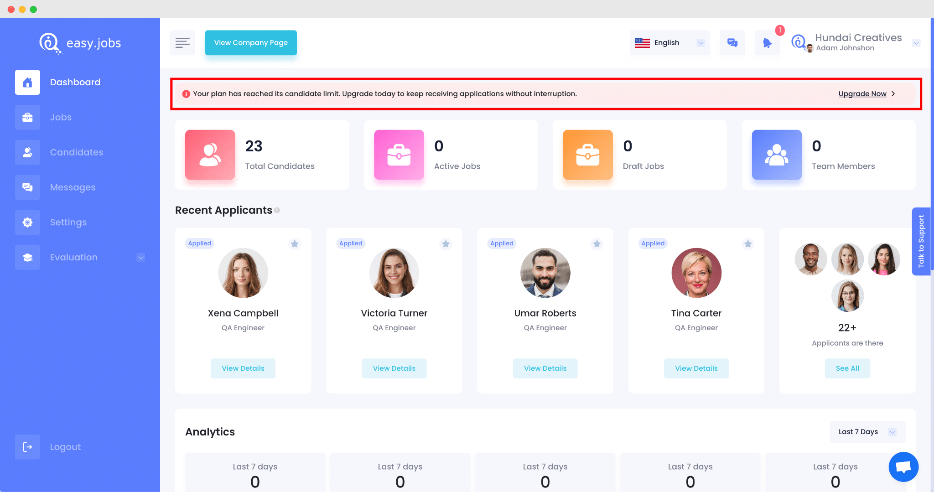Open the Settings menu item
Image resolution: width=934 pixels, height=492 pixels.
coord(68,223)
